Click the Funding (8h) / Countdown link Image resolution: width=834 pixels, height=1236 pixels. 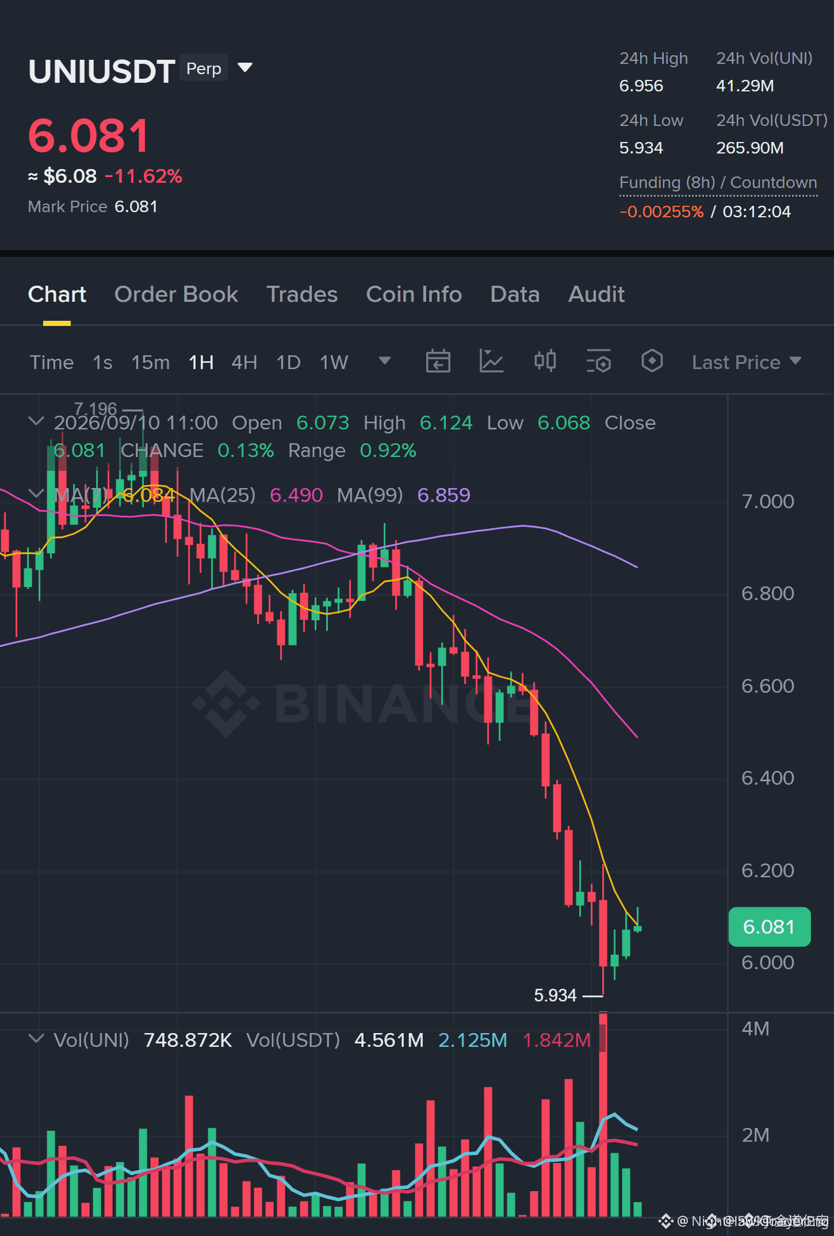[718, 183]
